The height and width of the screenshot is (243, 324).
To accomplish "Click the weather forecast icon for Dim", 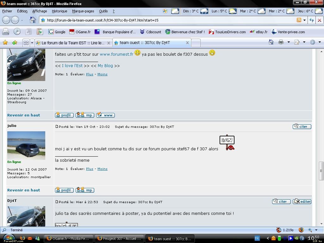I will click(204, 11).
